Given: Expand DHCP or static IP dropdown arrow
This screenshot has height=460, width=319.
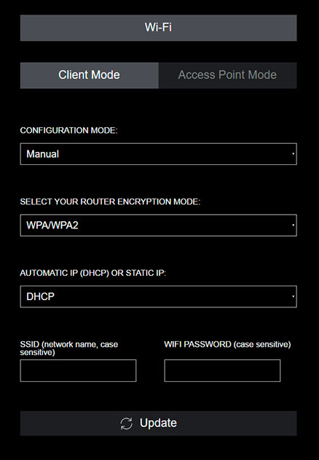Looking at the screenshot, I should point(293,296).
